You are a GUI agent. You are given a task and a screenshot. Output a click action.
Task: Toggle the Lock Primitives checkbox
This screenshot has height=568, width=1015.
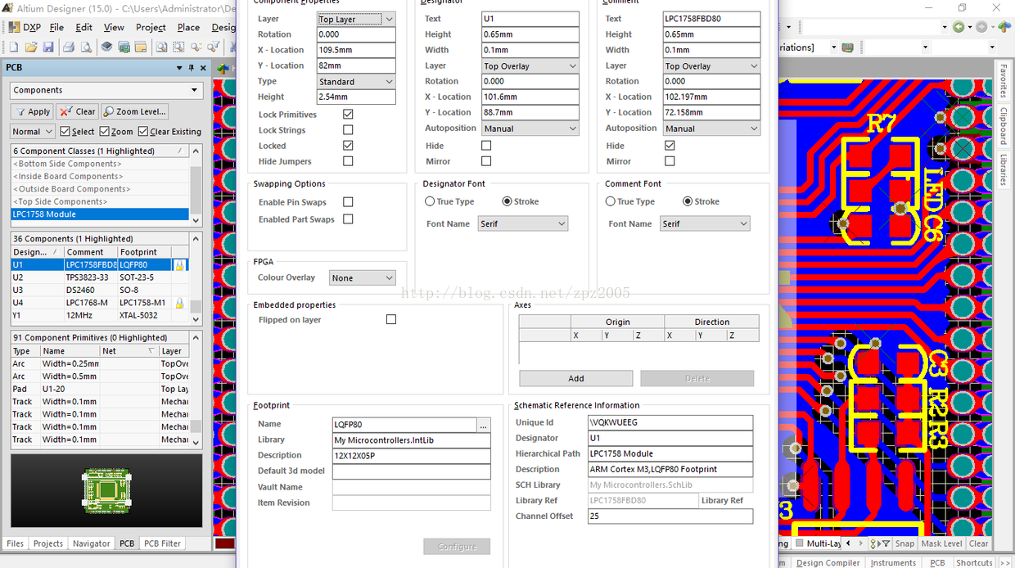(348, 115)
